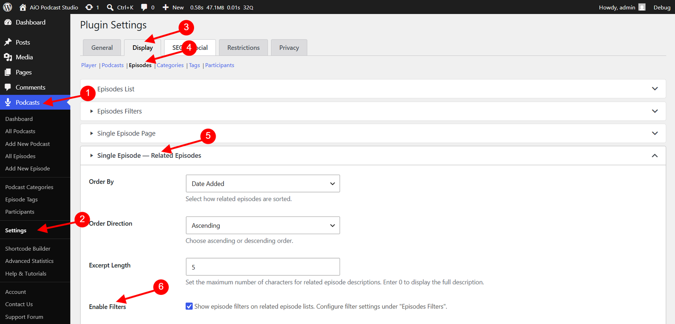Click the Episodes List section title
Screen dimensions: 675x324
pyautogui.click(x=116, y=89)
